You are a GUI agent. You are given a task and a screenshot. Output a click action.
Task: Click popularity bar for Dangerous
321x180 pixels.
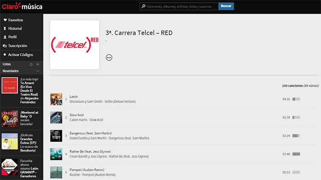coord(296,136)
